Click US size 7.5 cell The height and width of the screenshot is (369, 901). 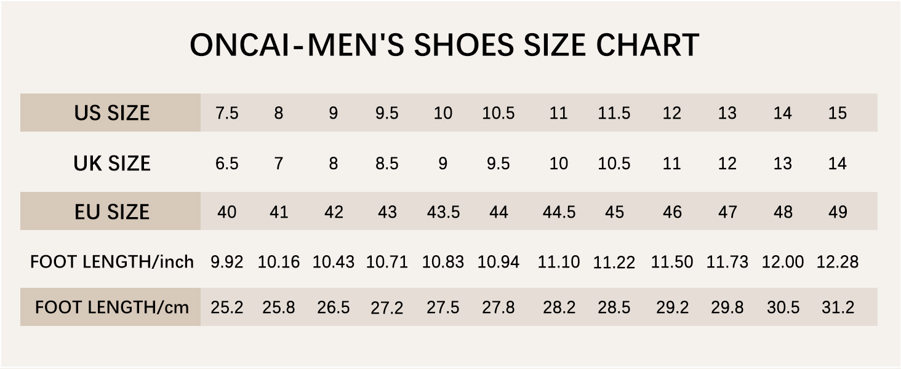[226, 113]
